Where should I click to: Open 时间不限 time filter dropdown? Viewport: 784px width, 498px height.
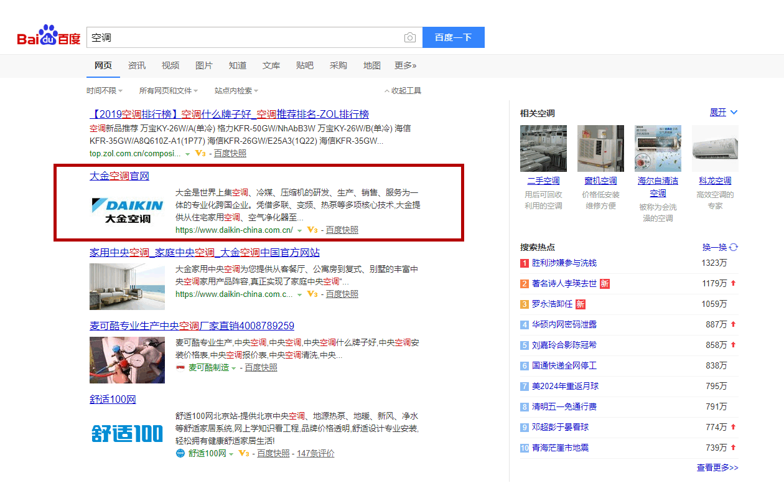[105, 90]
